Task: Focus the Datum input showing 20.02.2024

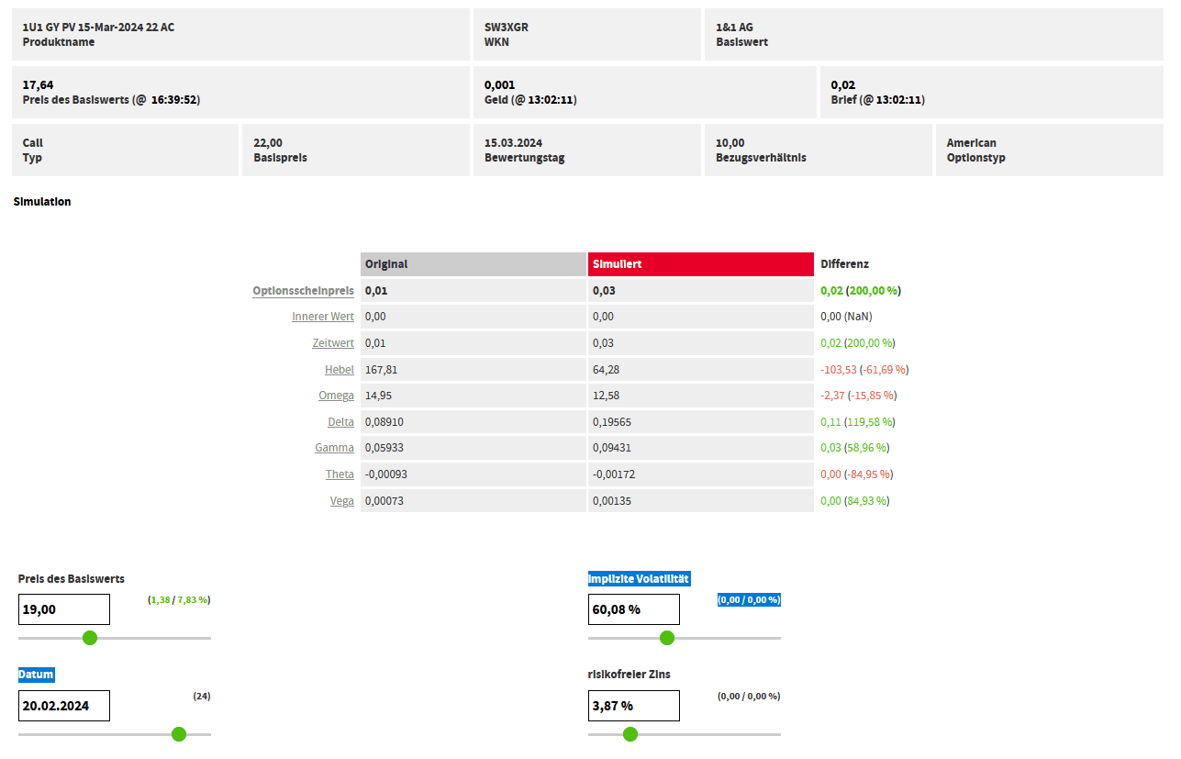Action: pos(64,706)
